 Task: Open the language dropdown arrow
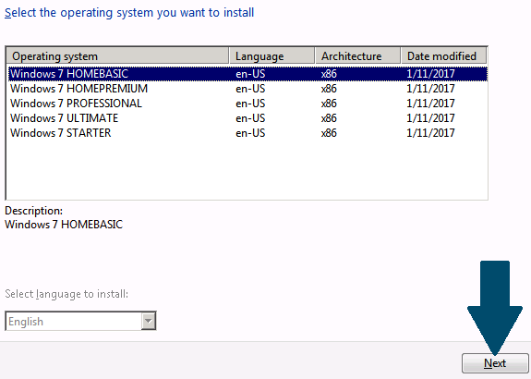click(x=149, y=321)
